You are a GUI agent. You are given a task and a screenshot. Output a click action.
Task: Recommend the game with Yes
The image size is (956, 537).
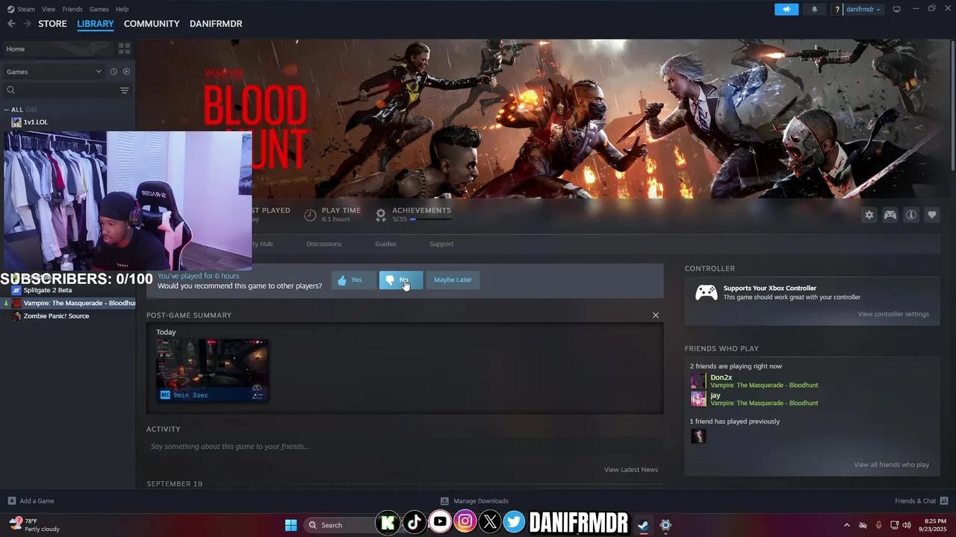tap(353, 280)
